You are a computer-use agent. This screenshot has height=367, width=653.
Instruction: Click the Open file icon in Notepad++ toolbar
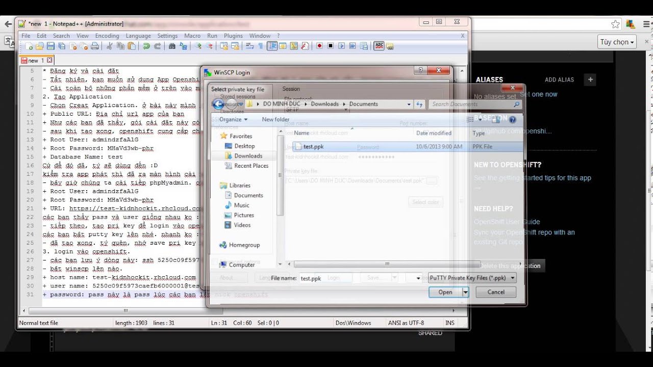(40, 46)
